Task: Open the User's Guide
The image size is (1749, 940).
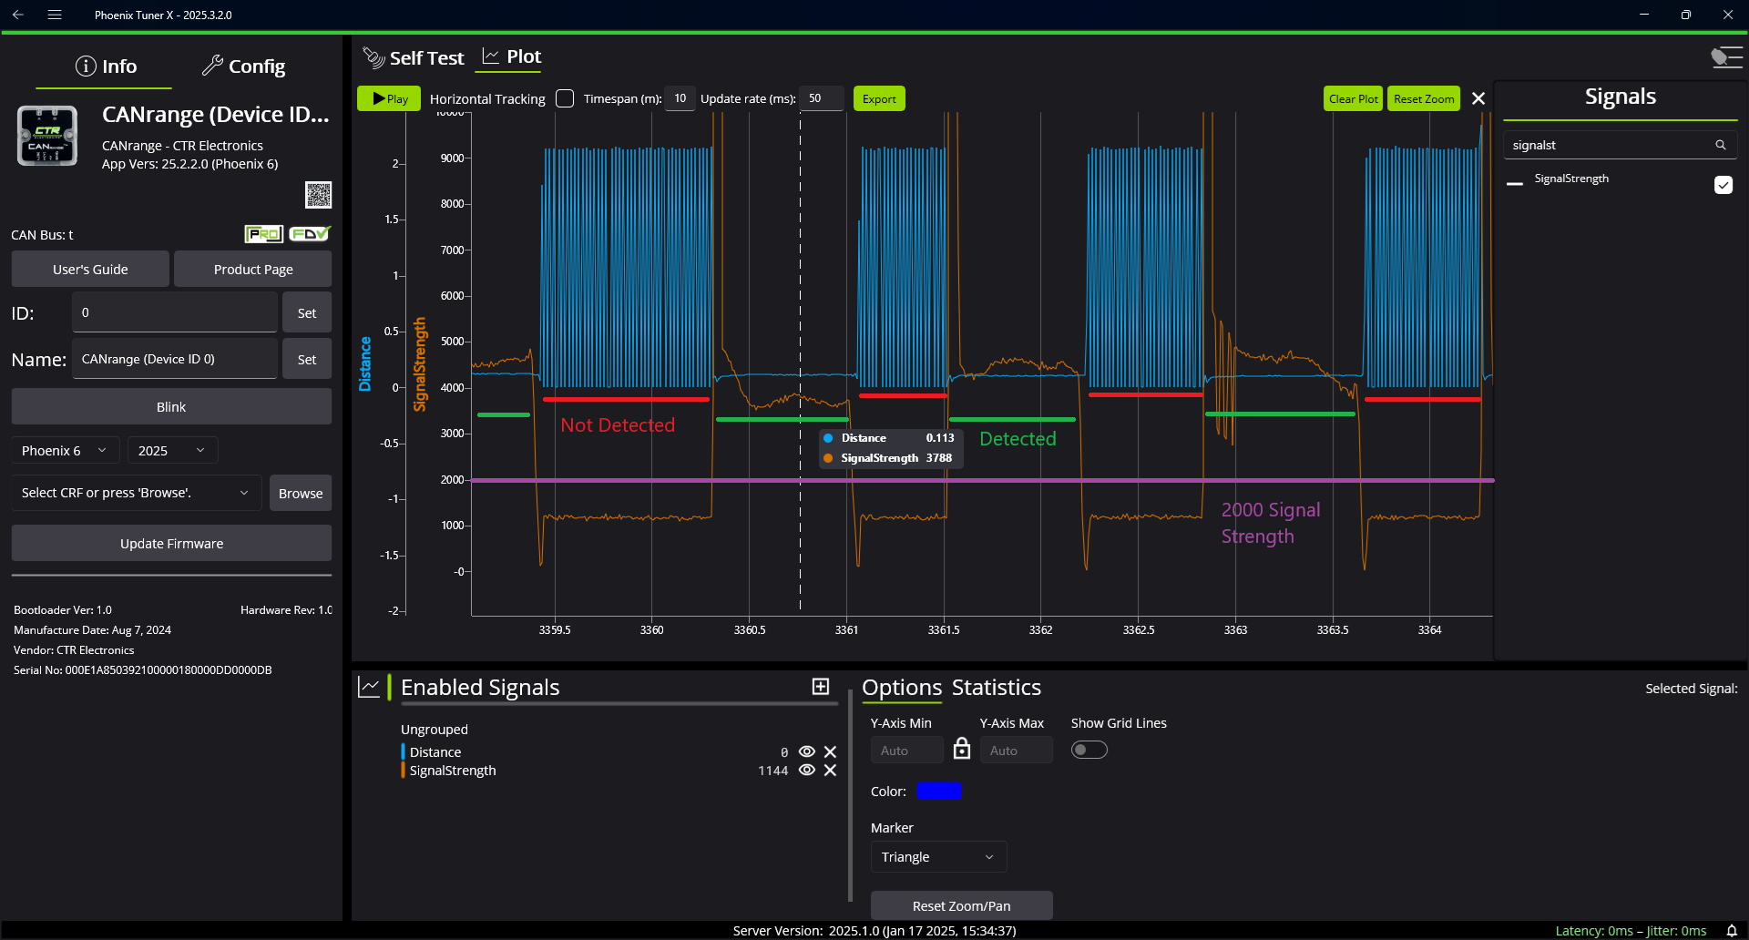Action: (x=90, y=270)
